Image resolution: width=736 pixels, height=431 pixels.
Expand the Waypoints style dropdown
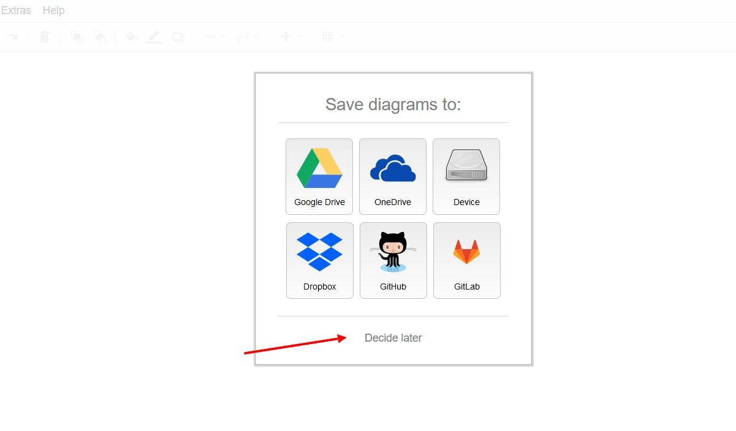(248, 37)
